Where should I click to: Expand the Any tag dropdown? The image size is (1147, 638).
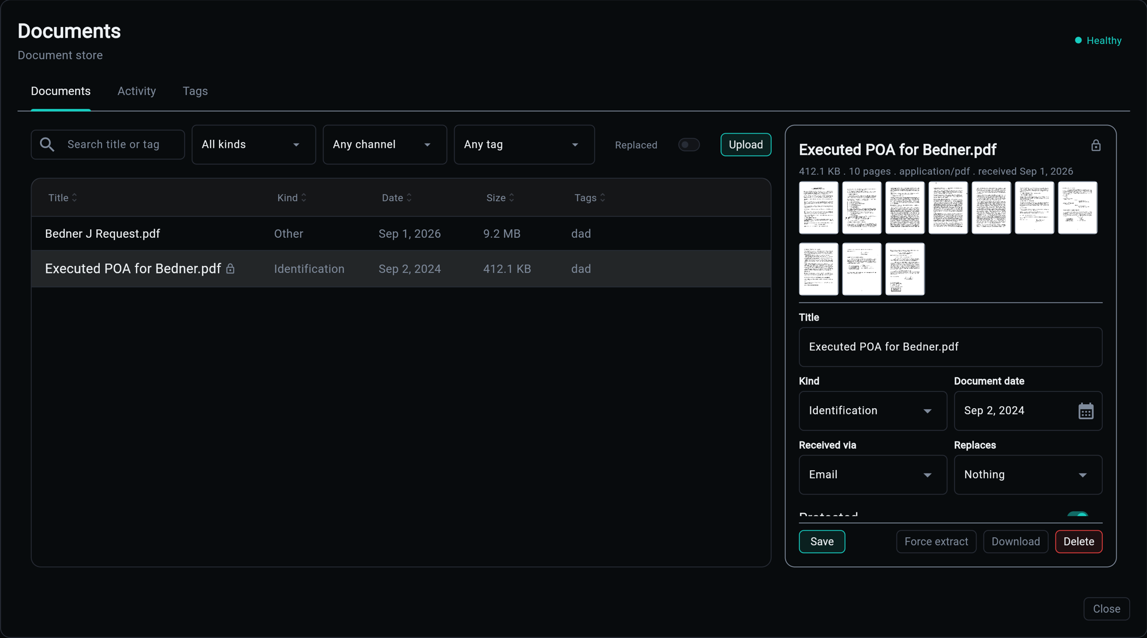click(524, 145)
